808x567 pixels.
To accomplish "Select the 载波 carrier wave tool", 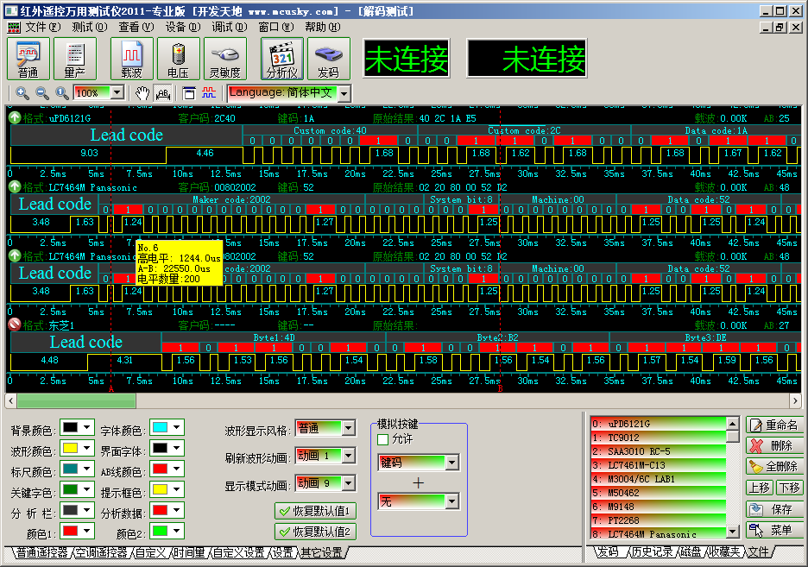I will click(131, 59).
